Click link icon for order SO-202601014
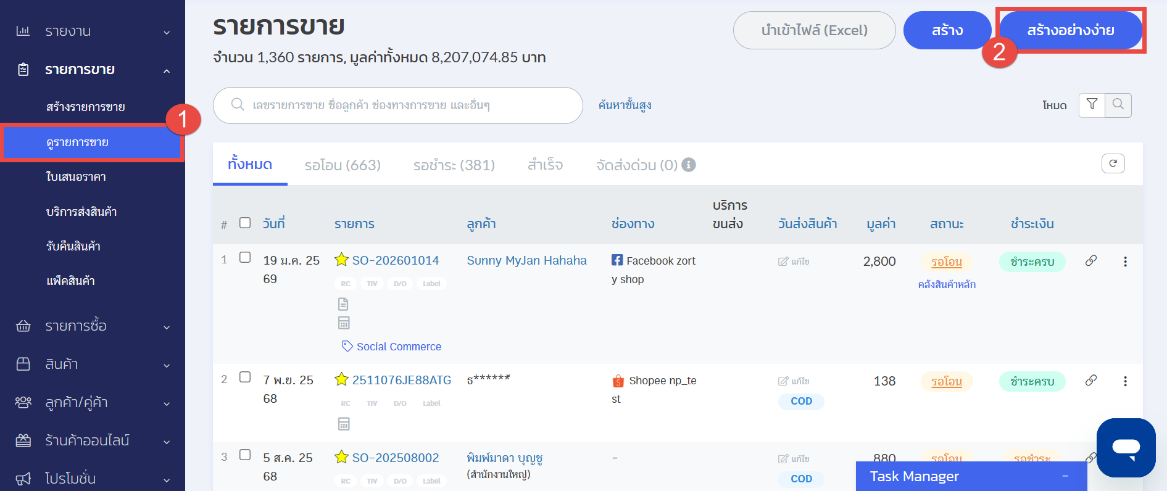Screen dimensions: 1167x491 click(x=1090, y=261)
